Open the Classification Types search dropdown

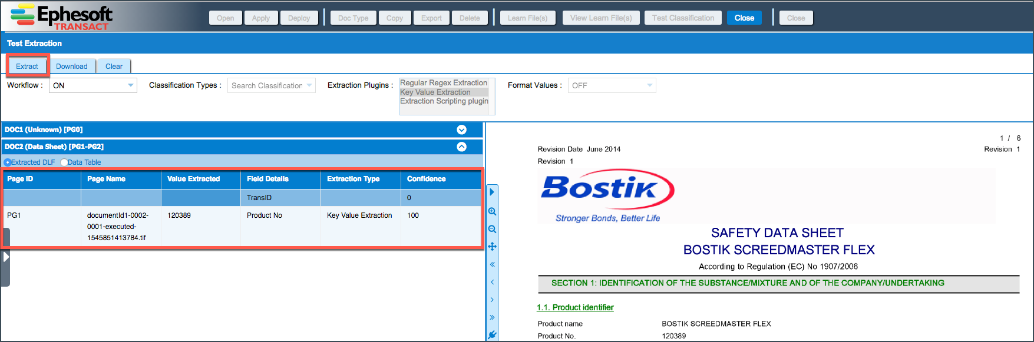(x=272, y=85)
